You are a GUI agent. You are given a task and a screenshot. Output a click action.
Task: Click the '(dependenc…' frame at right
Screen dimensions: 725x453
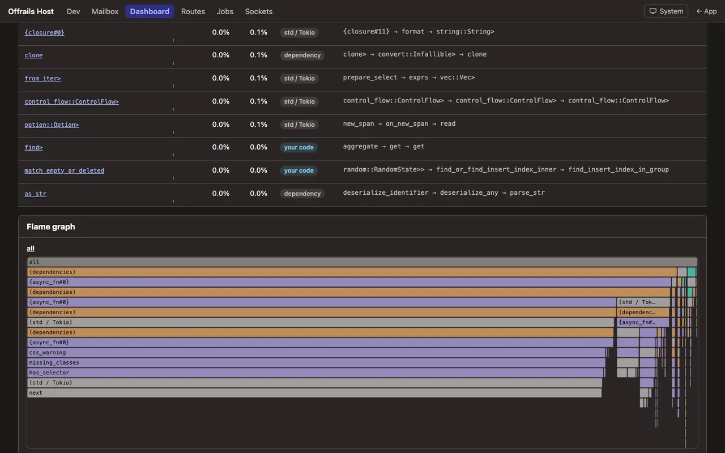tap(643, 313)
